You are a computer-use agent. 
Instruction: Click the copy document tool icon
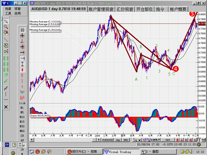click(x=6, y=33)
